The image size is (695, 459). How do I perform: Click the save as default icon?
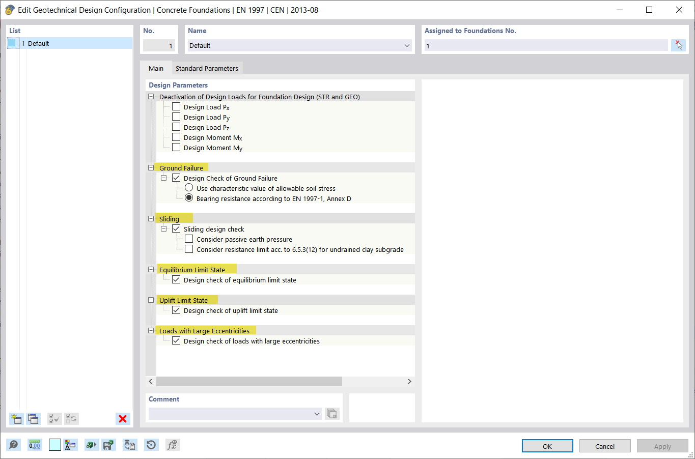click(x=108, y=445)
